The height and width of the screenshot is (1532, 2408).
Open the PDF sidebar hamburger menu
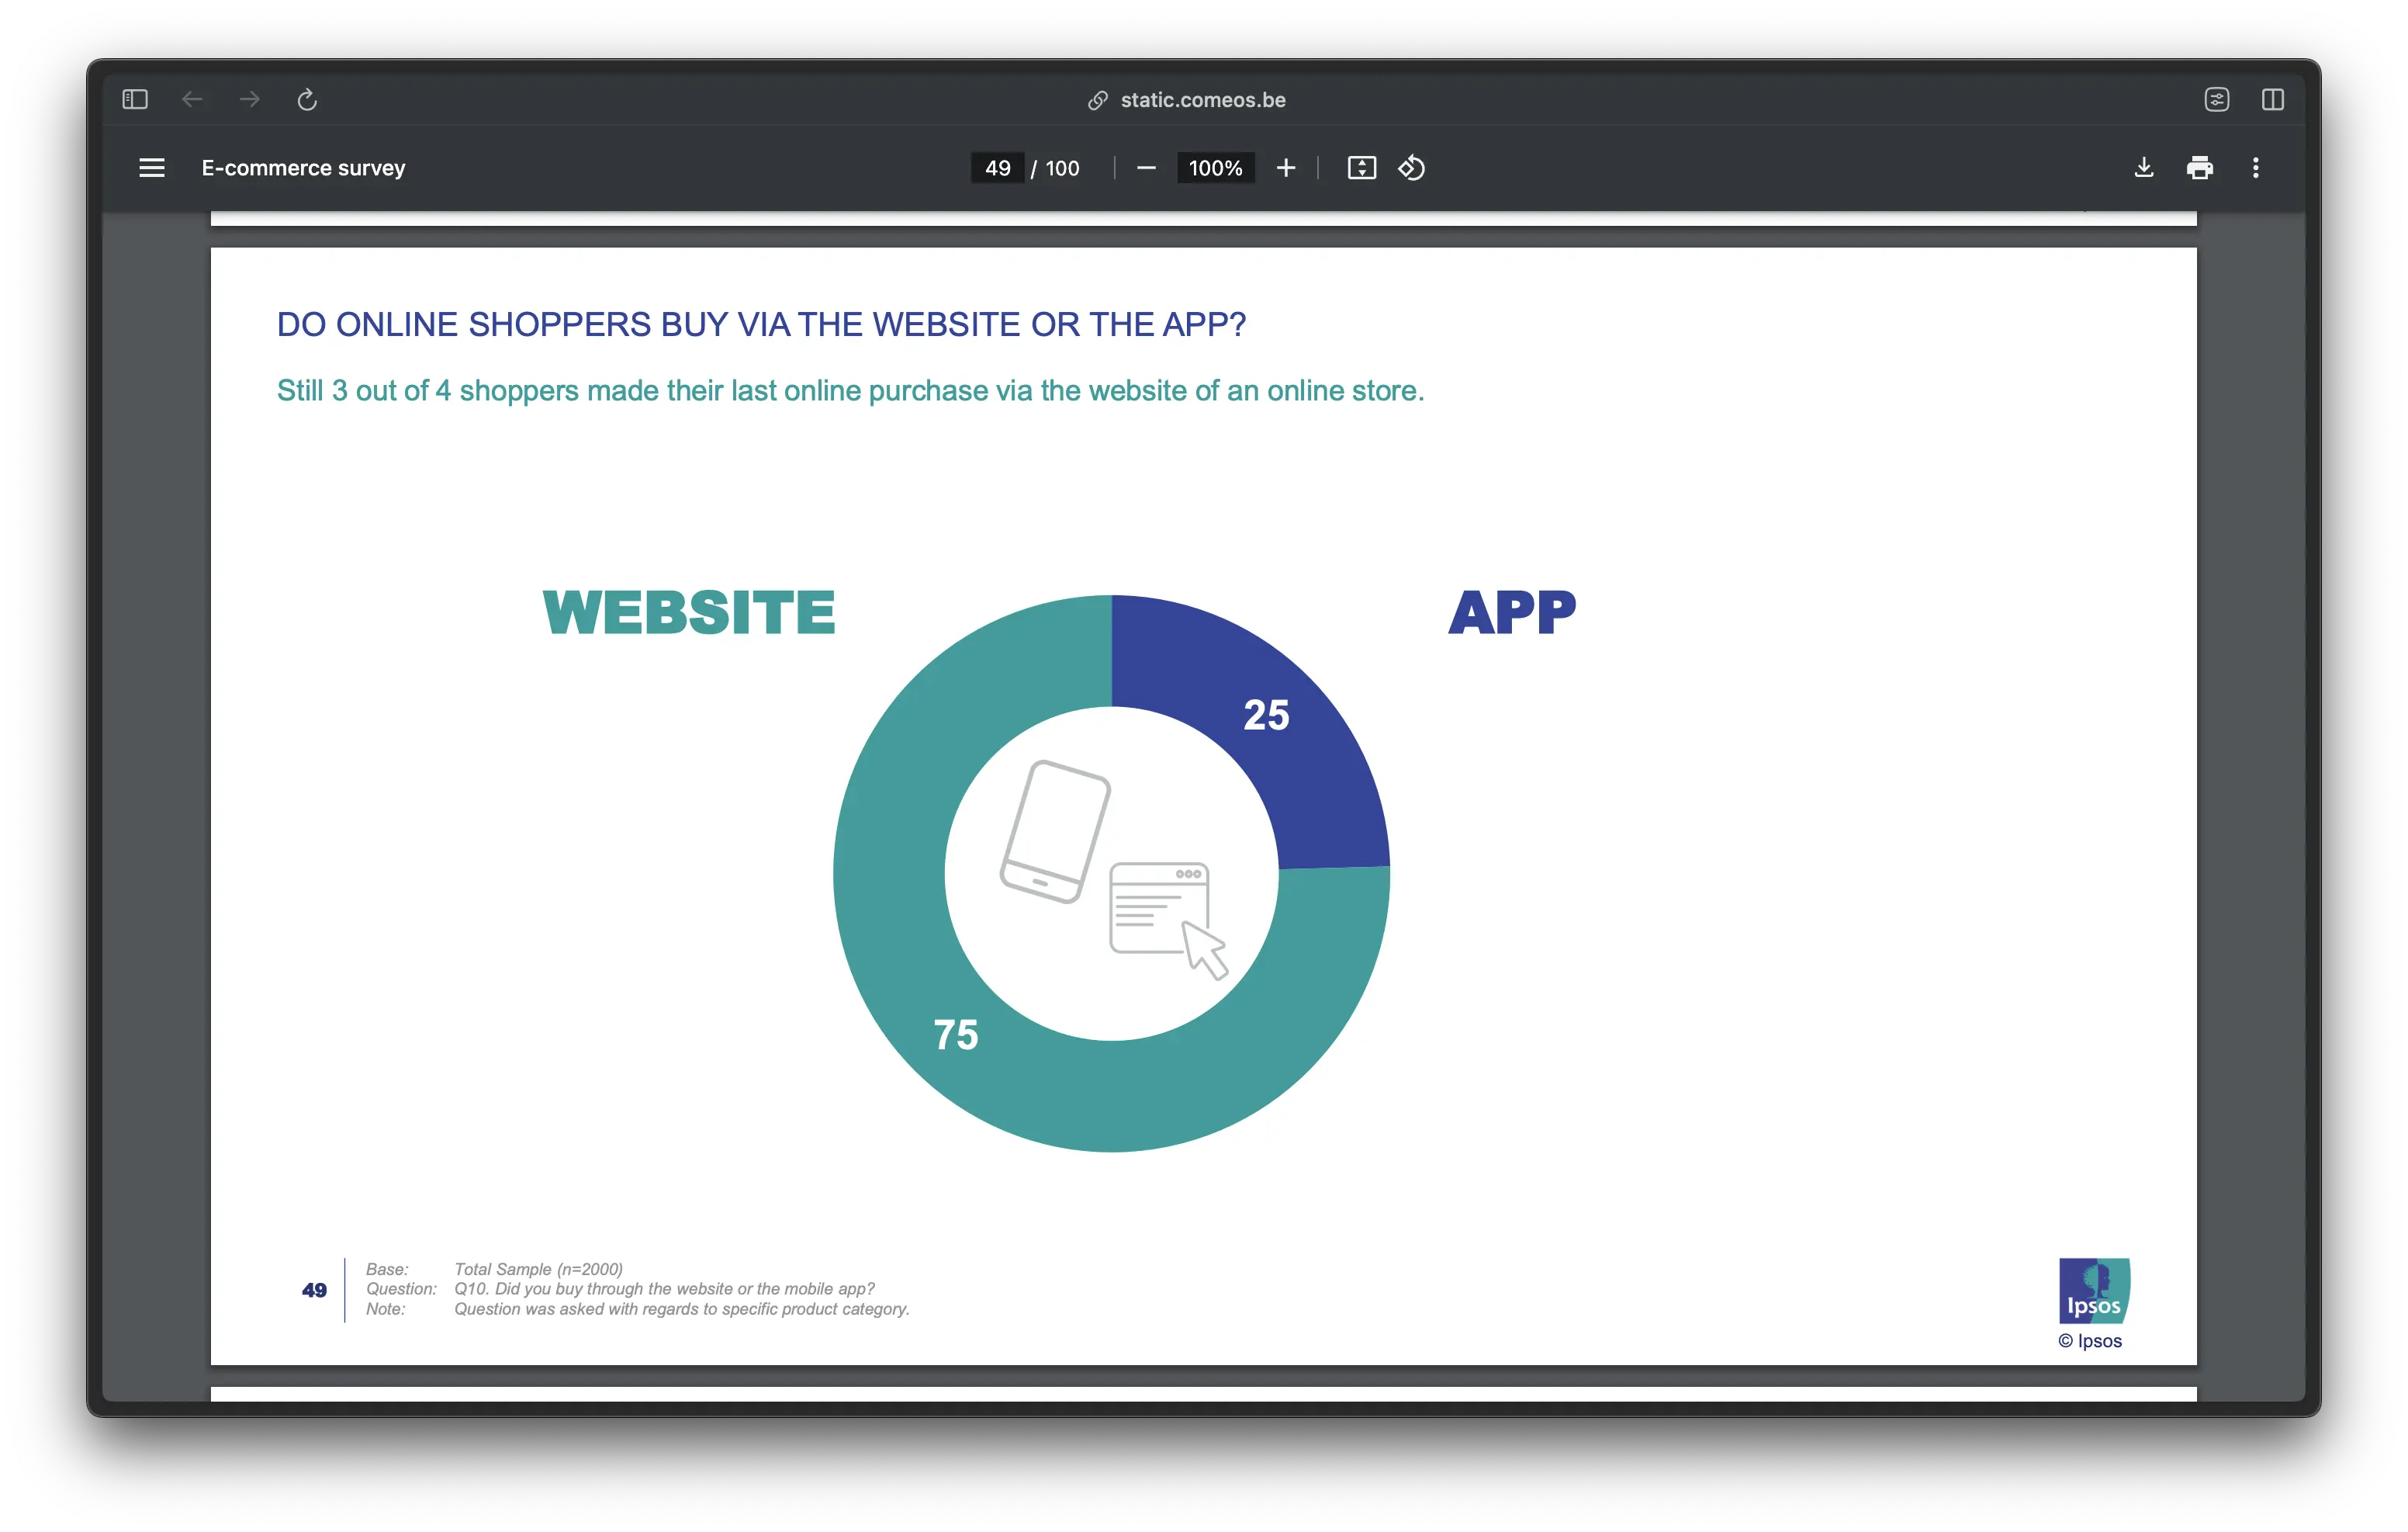(152, 168)
